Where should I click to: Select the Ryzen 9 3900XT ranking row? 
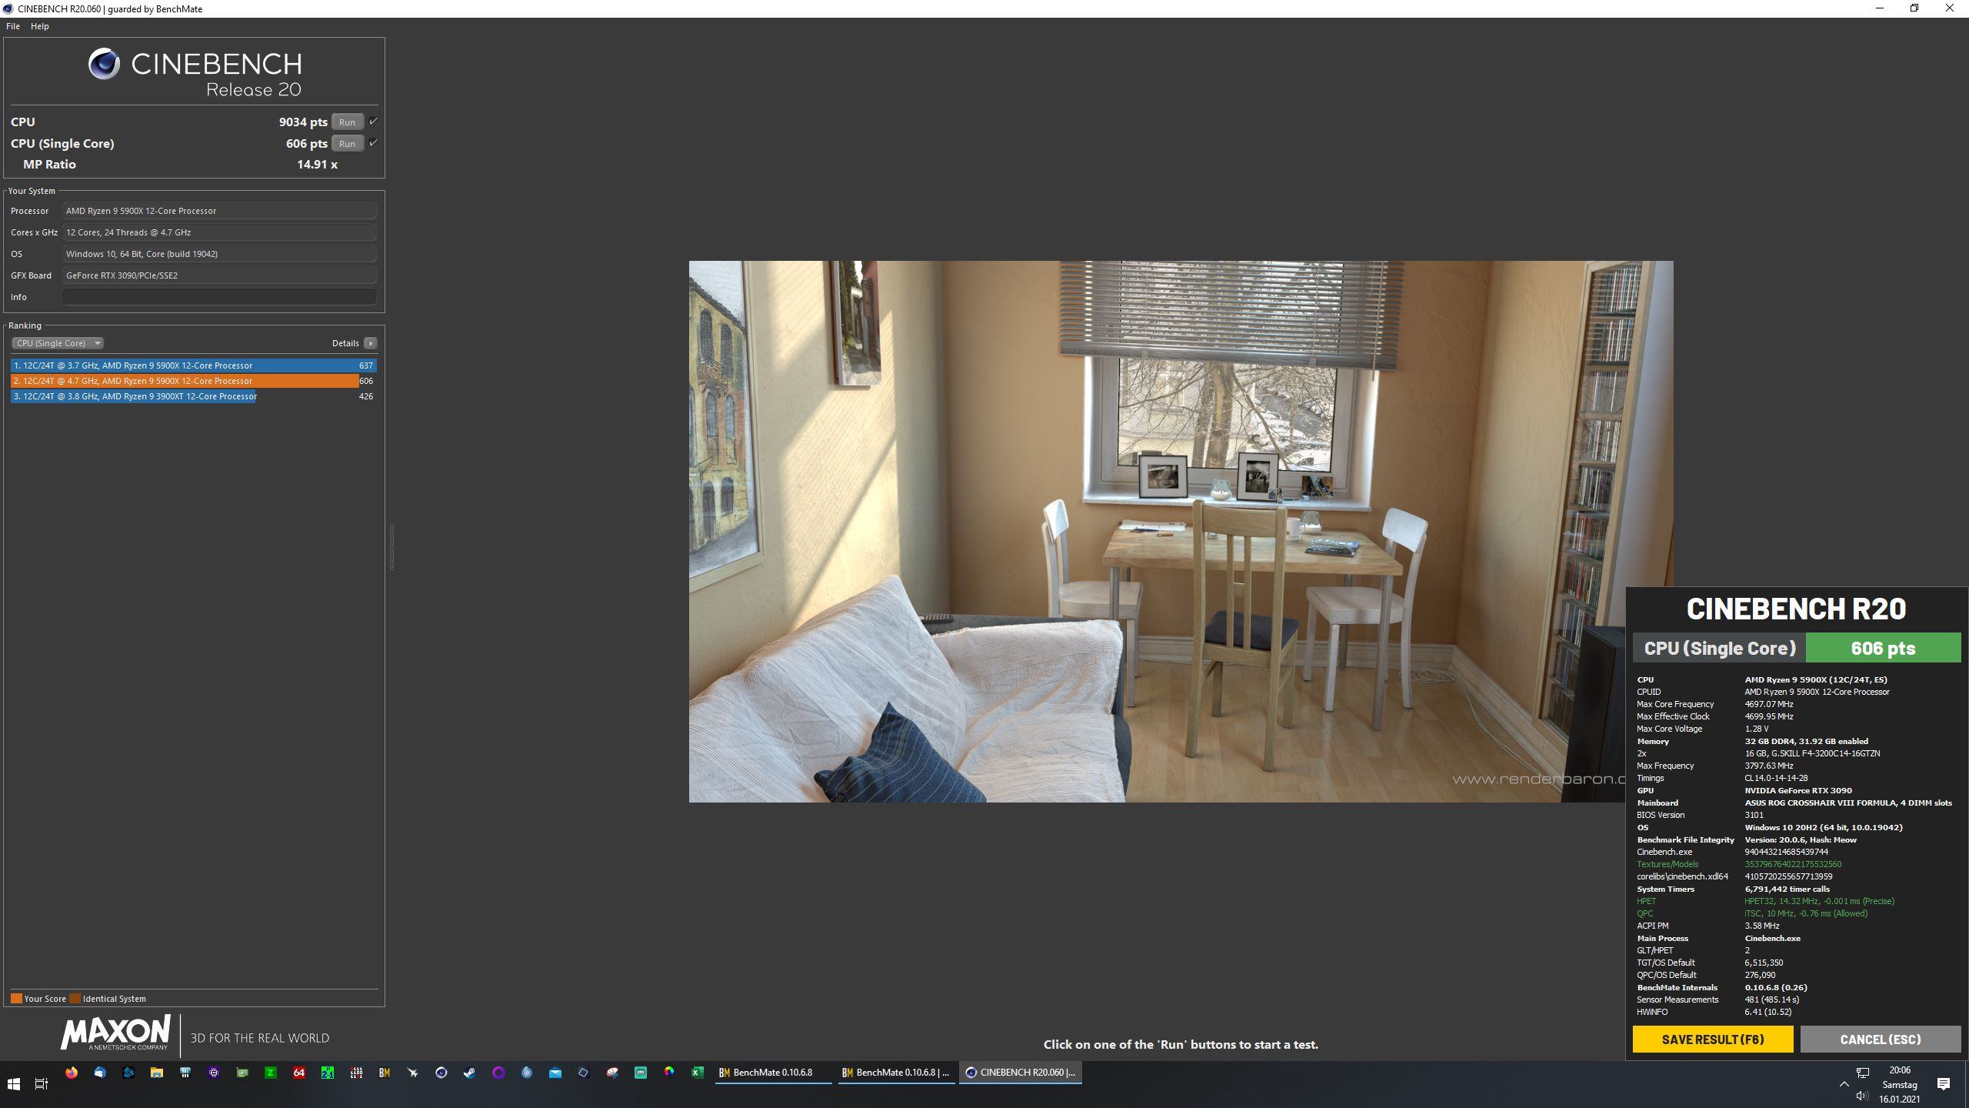point(193,396)
